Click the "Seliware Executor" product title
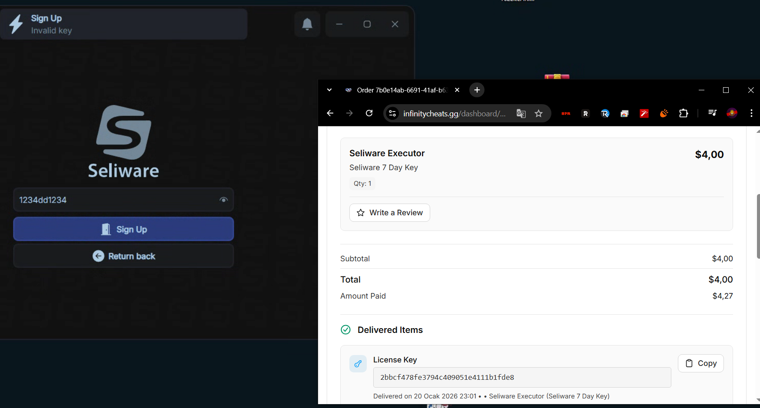 click(387, 153)
